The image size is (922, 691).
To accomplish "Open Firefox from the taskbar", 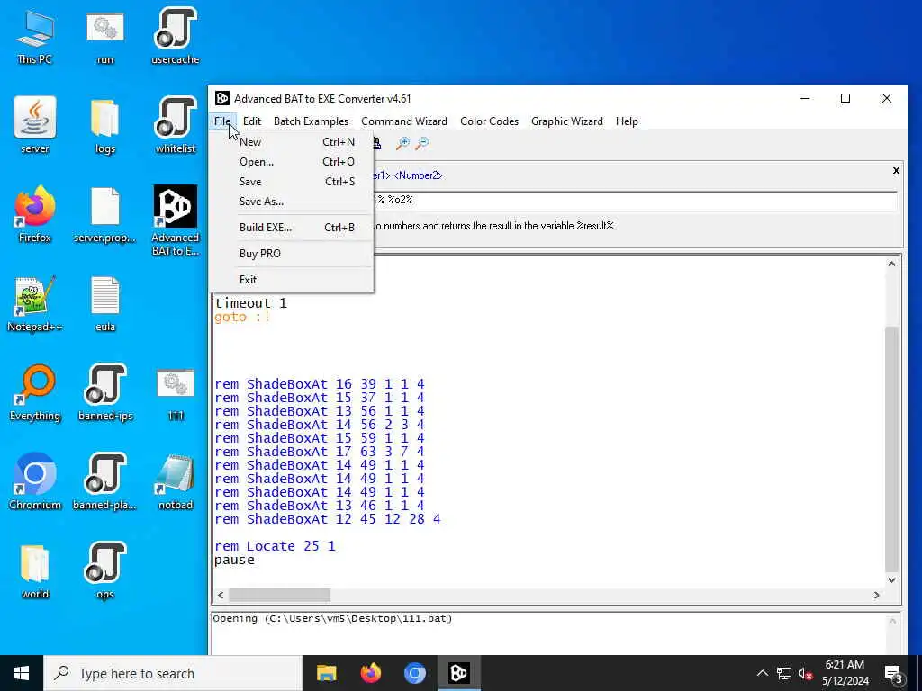I will pyautogui.click(x=370, y=673).
